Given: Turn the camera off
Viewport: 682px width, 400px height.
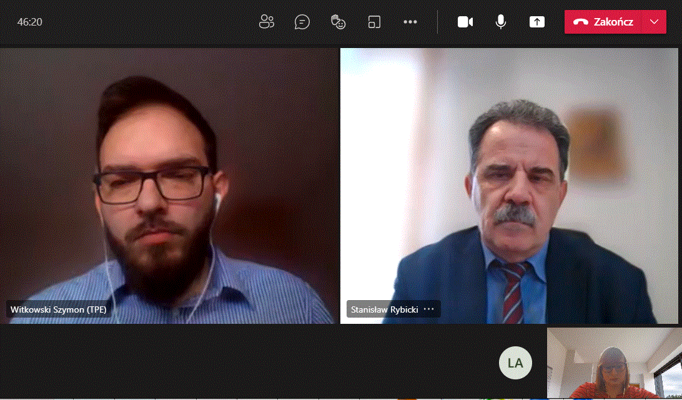Looking at the screenshot, I should pyautogui.click(x=465, y=22).
